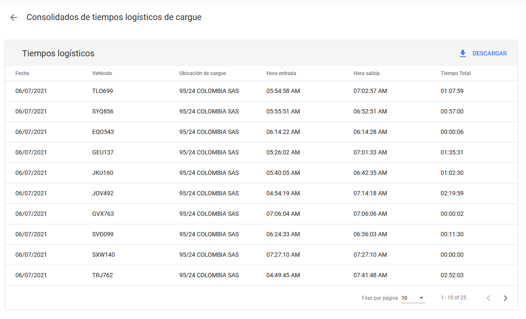Screen dimensions: 526x319
Task: Click the Hora entrada column header
Action: [x=281, y=73]
